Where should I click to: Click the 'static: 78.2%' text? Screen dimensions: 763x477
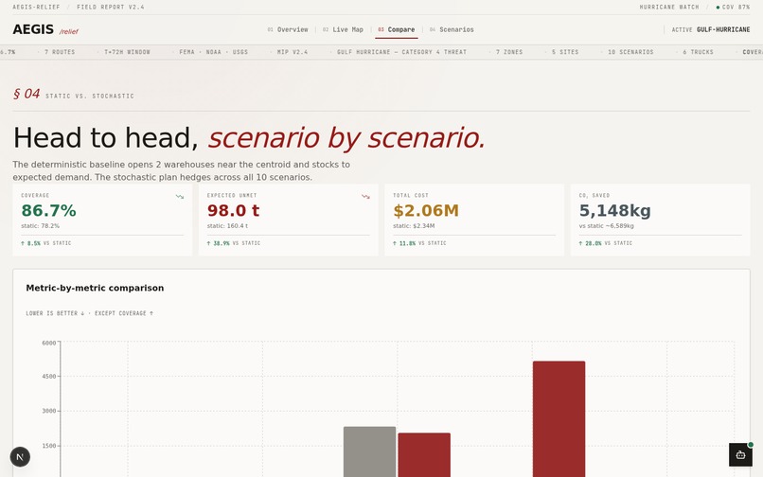tap(40, 226)
